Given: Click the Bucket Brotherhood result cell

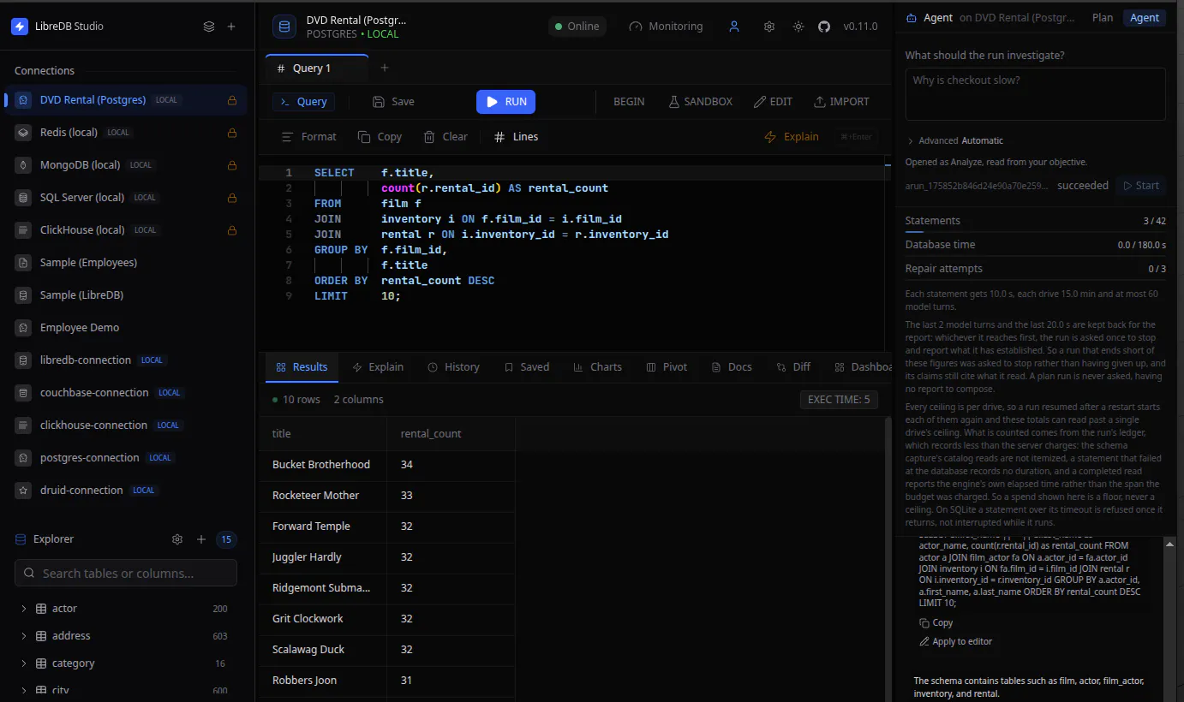Looking at the screenshot, I should point(323,465).
